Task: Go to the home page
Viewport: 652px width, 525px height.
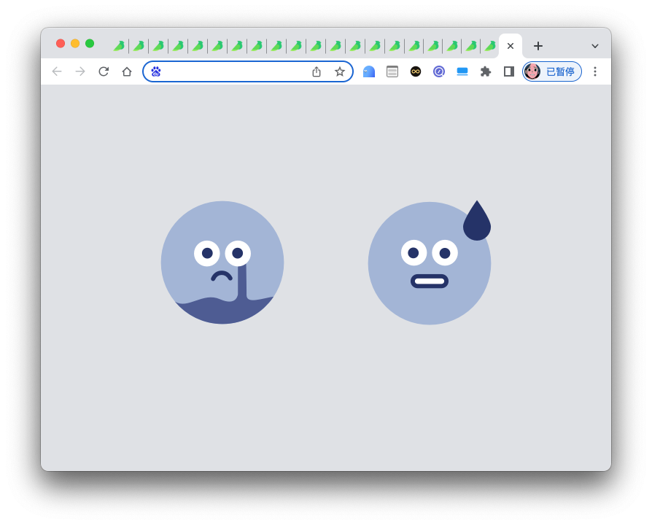Action: [127, 71]
